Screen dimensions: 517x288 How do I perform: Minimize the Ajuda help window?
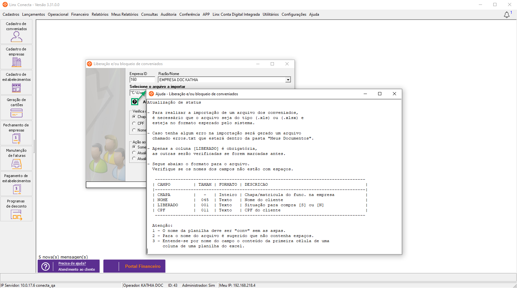click(365, 94)
